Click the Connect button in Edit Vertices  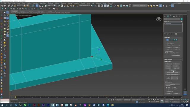coord(172,70)
